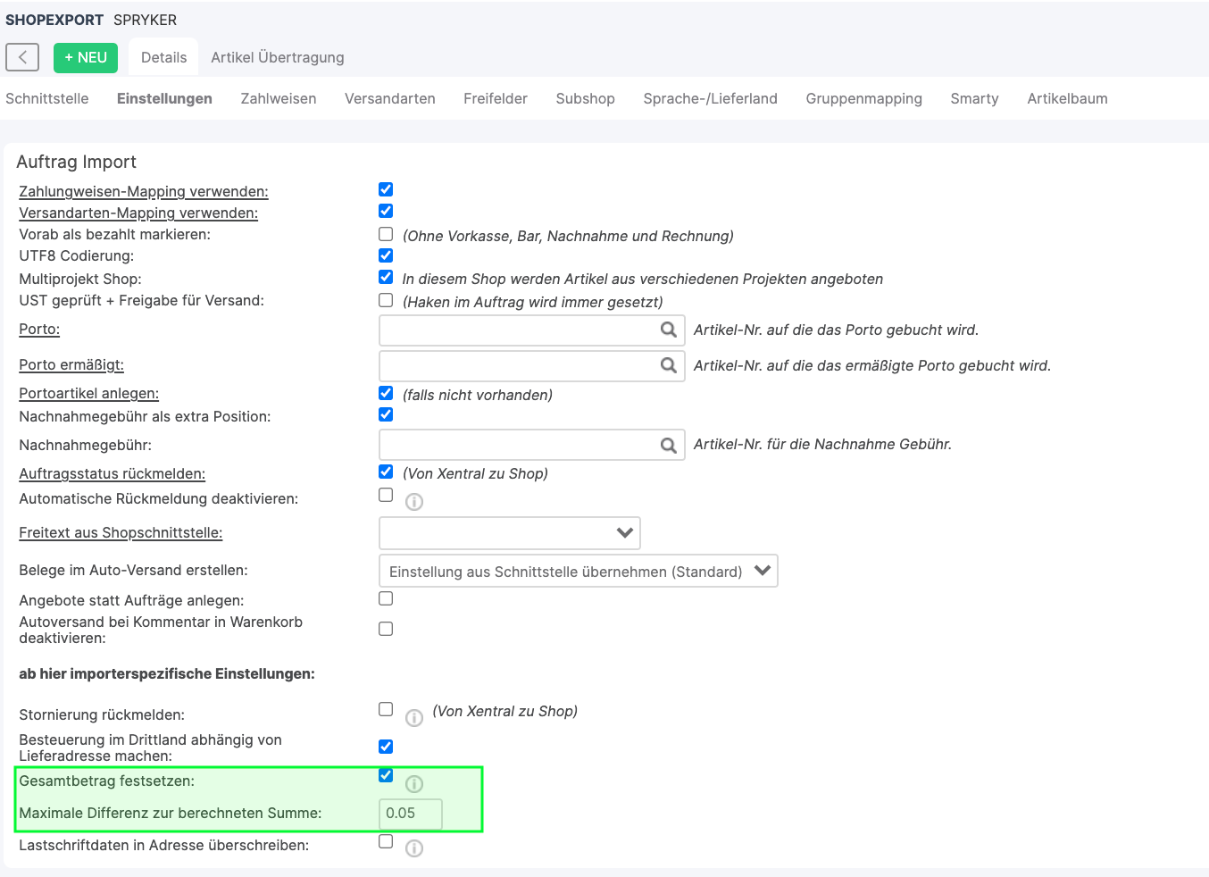
Task: Click Versandarten-Mapping verwenden label link
Action: [x=138, y=213]
